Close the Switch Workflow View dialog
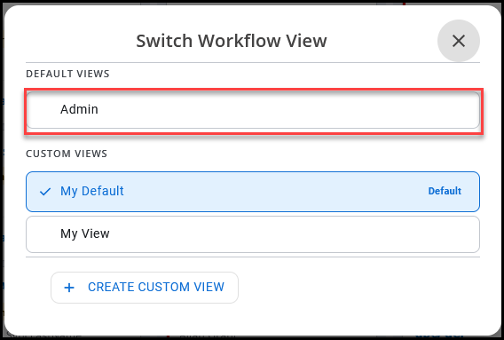Image resolution: width=504 pixels, height=340 pixels. [459, 41]
